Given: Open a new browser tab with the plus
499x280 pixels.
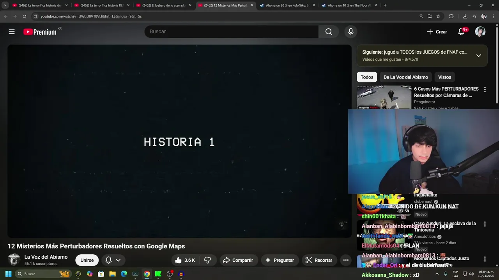Looking at the screenshot, I should 385,5.
